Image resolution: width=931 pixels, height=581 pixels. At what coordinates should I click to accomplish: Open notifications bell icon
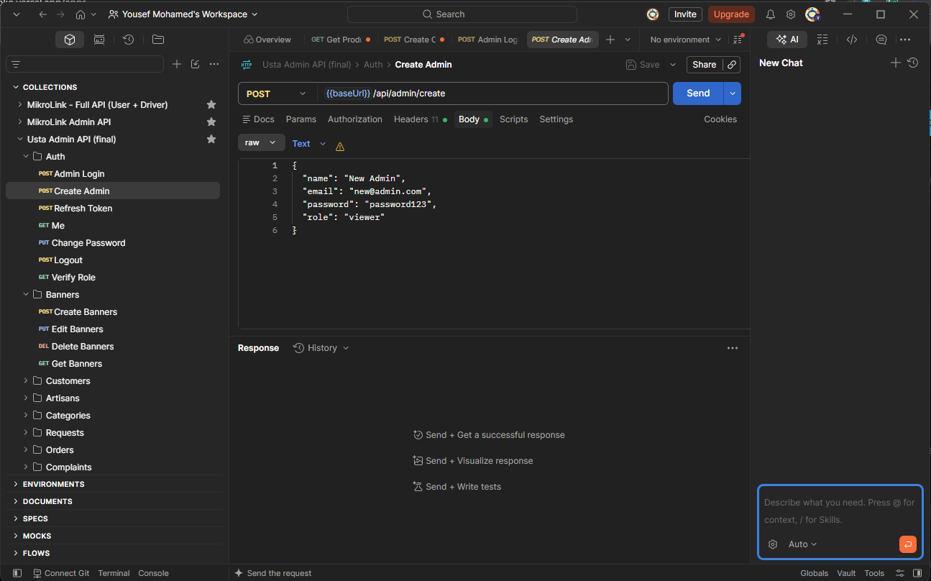pyautogui.click(x=771, y=14)
